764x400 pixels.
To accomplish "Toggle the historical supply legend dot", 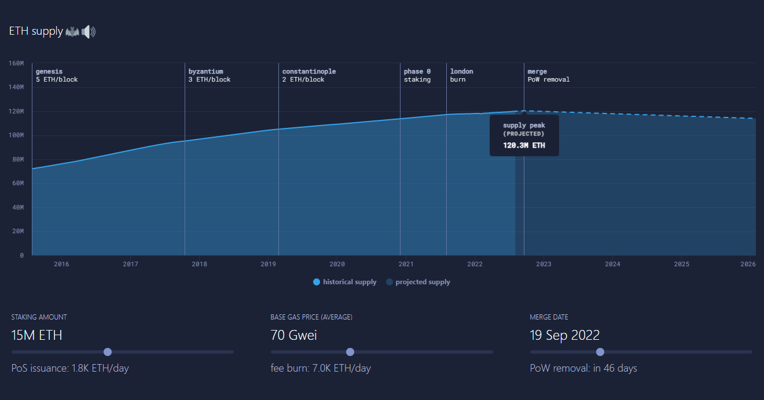I will pyautogui.click(x=317, y=282).
